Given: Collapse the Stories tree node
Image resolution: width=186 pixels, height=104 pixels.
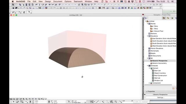Looking at the screenshot, I should [x=147, y=24].
